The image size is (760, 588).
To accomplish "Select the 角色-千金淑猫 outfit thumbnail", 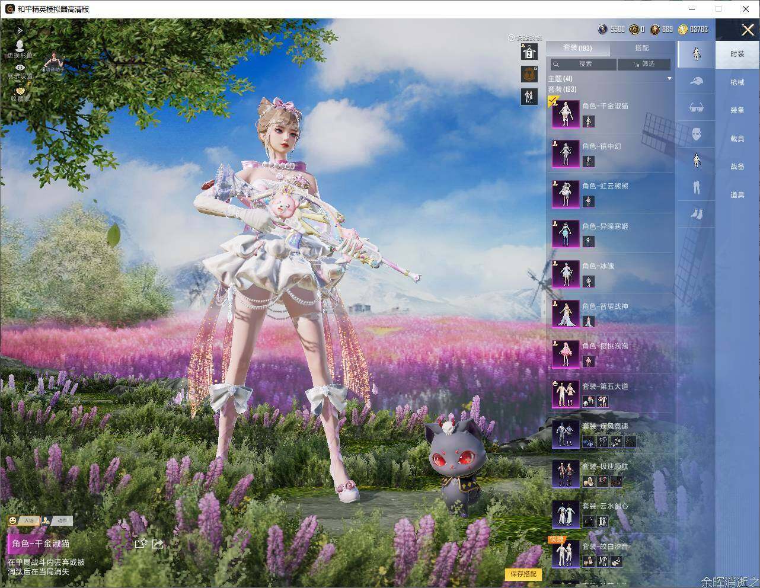I will 566,114.
